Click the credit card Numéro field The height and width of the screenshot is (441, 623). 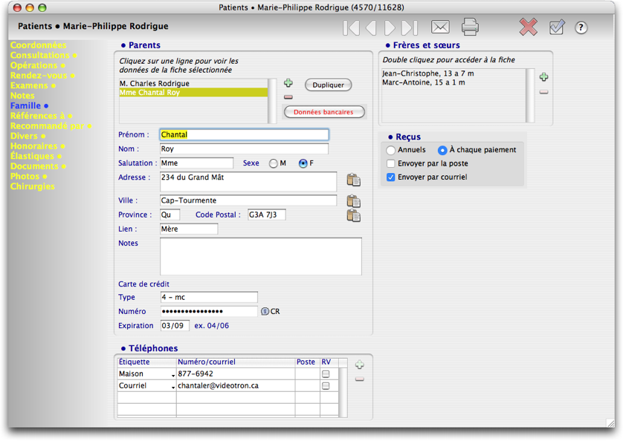(x=210, y=312)
